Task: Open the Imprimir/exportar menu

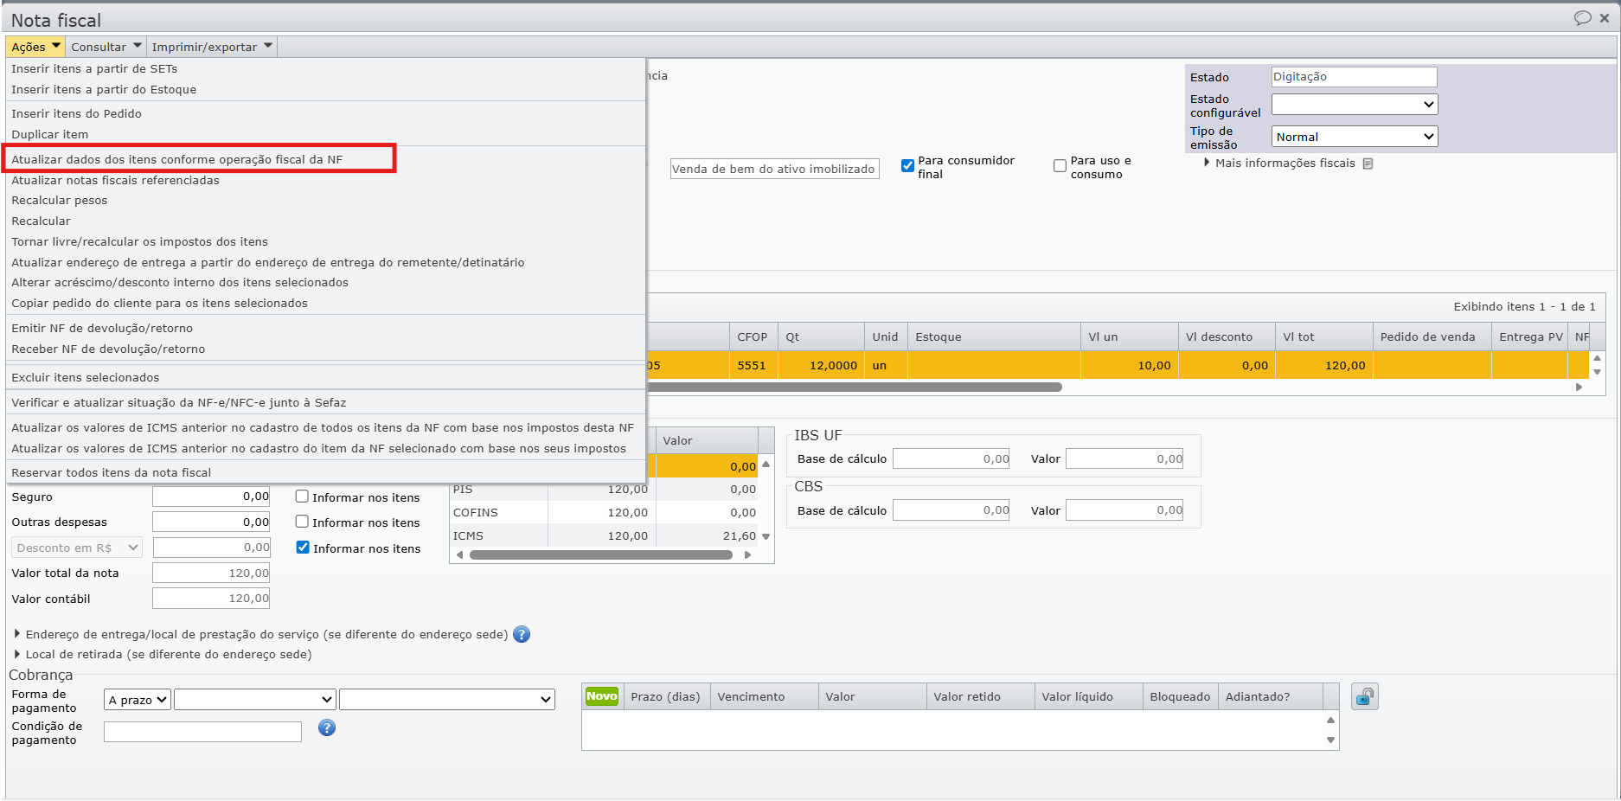Action: click(x=212, y=47)
